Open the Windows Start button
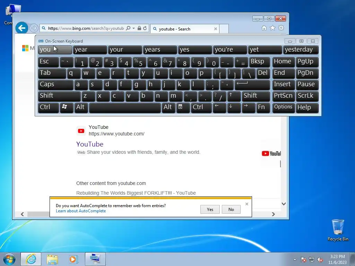Image resolution: width=355 pixels, height=266 pixels. (x=9, y=259)
